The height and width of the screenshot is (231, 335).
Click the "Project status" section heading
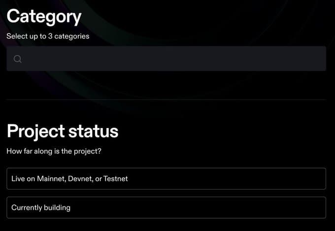pos(63,131)
